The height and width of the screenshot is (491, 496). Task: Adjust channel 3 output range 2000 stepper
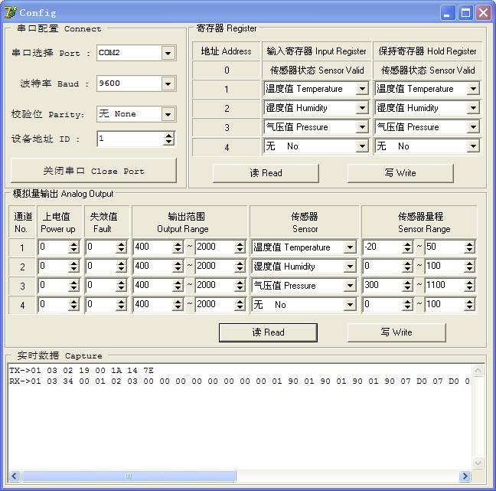coord(240,285)
